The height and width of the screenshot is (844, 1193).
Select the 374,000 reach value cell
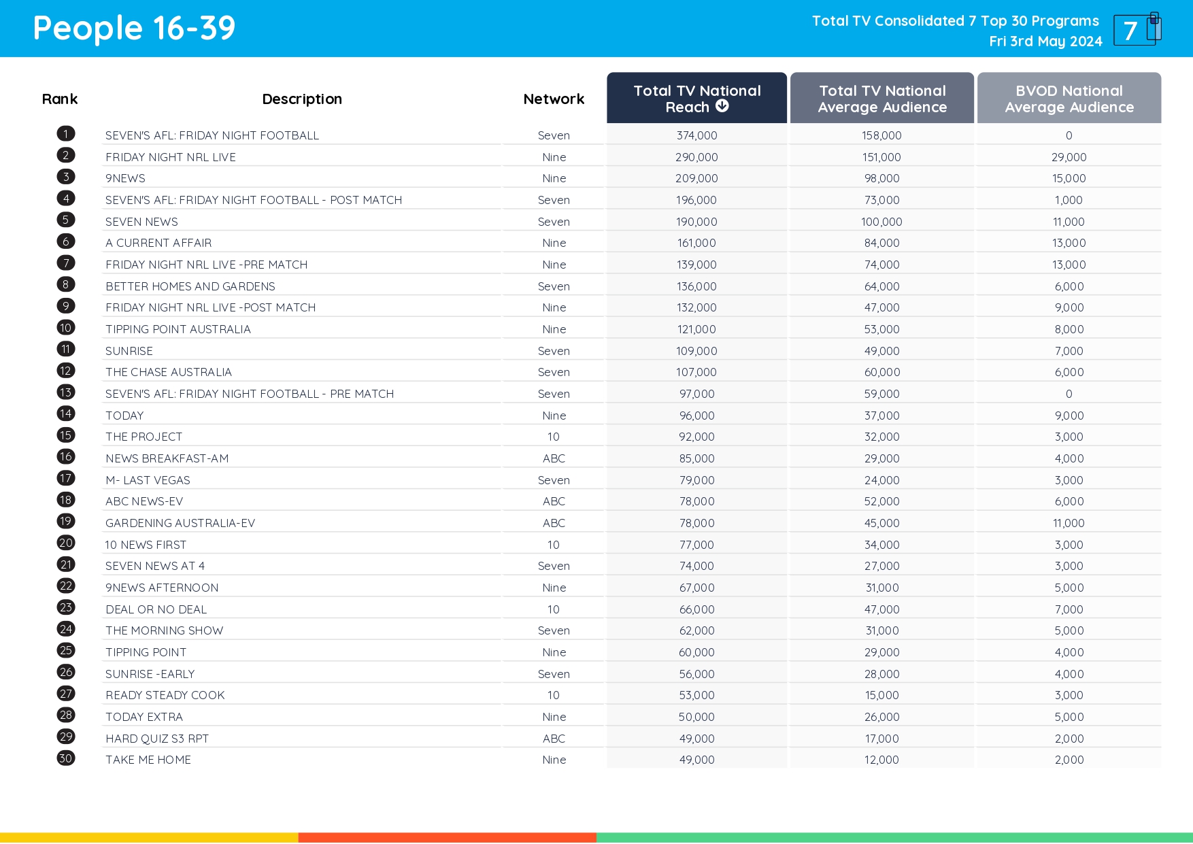coord(696,135)
